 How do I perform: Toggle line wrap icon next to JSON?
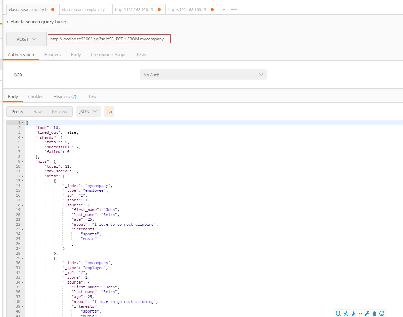click(x=109, y=111)
